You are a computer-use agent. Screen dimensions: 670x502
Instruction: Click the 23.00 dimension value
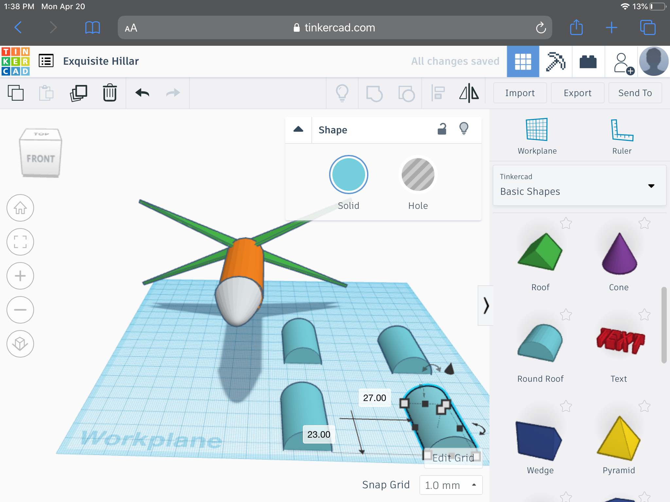click(x=319, y=434)
